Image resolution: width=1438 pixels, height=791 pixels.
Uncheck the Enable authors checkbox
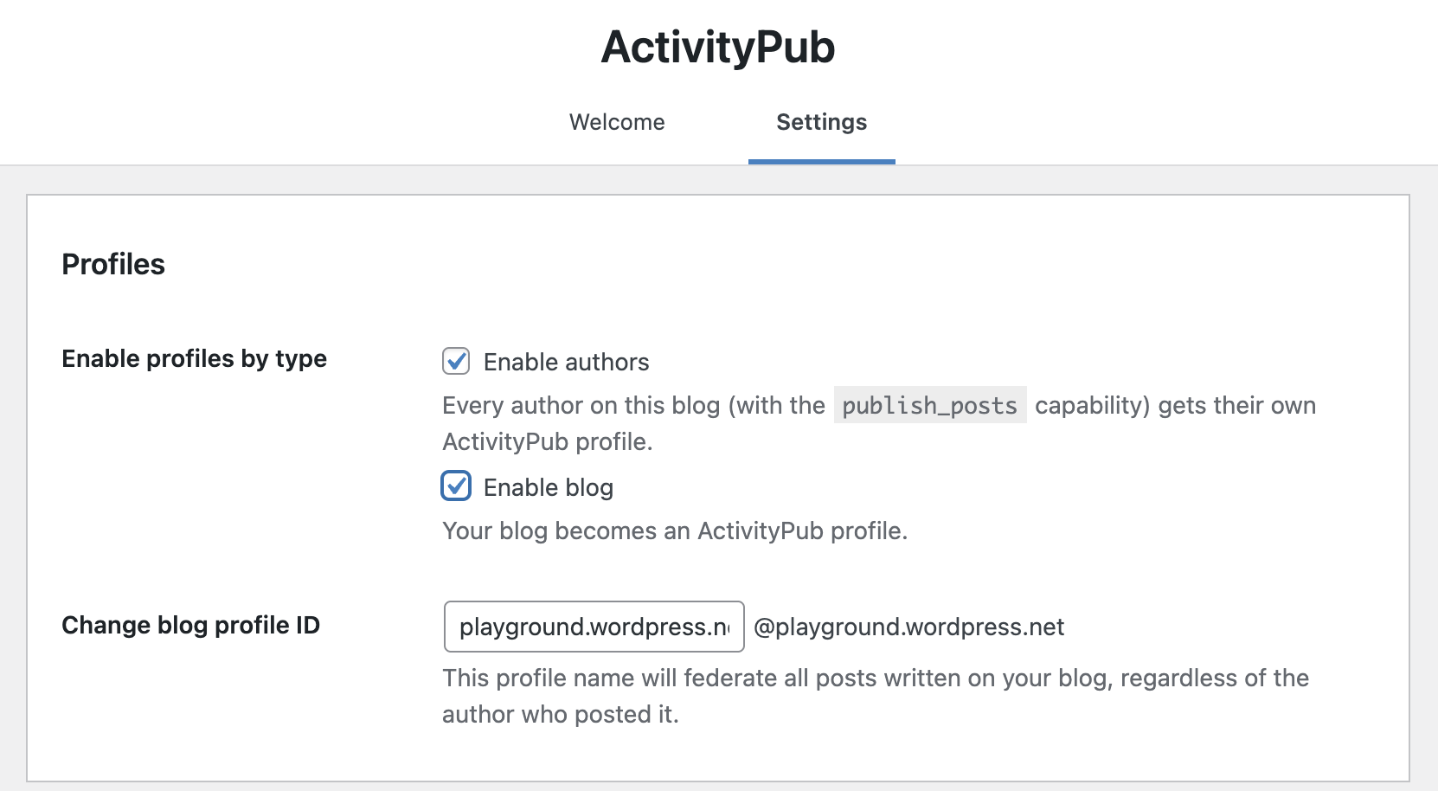(456, 361)
